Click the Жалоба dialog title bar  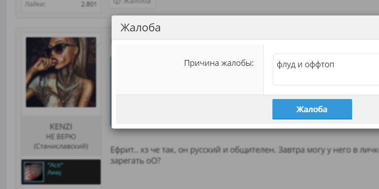[x=246, y=28]
